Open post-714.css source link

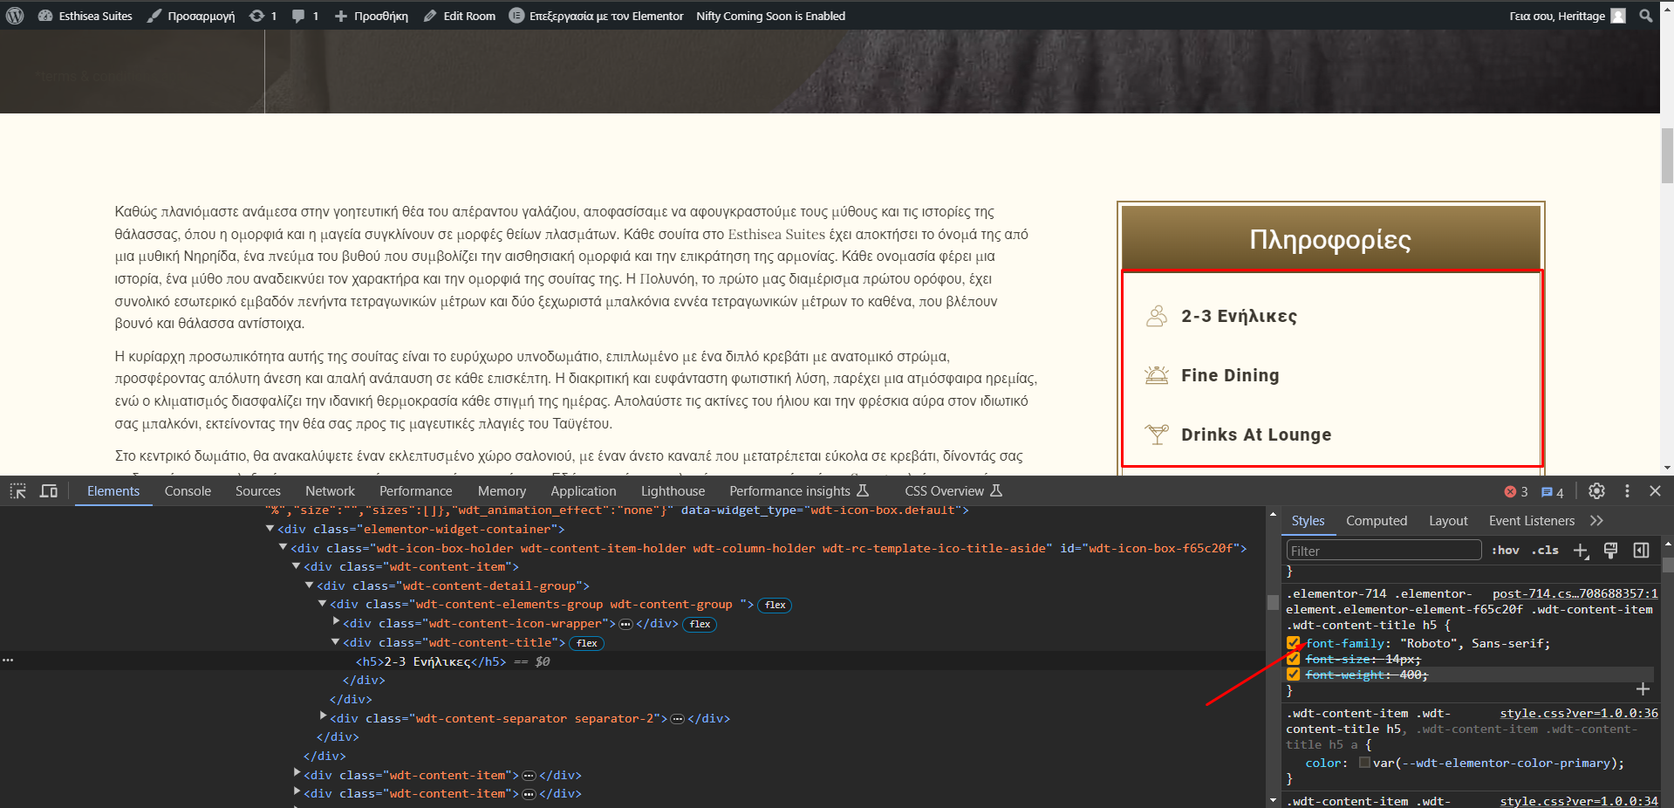tap(1575, 594)
